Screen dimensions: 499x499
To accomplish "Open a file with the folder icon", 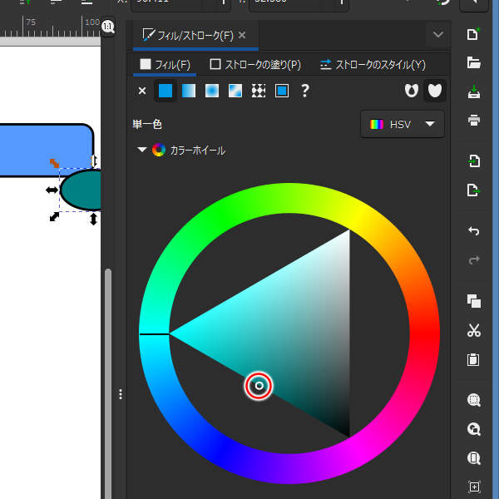I will click(474, 62).
